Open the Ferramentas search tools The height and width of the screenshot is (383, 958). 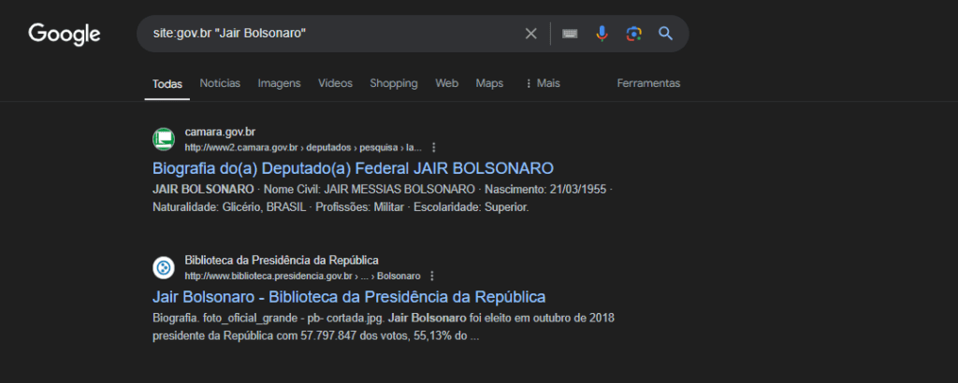[x=648, y=83]
